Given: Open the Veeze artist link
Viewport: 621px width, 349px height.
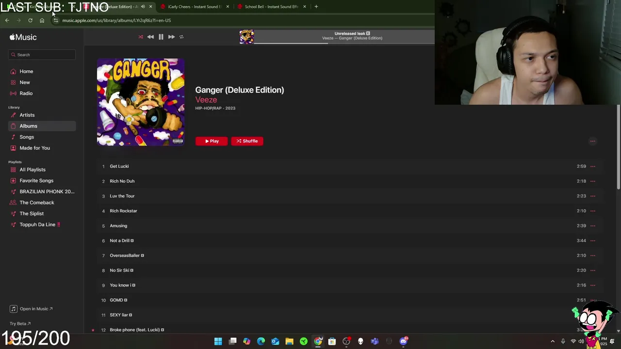Looking at the screenshot, I should click(206, 99).
